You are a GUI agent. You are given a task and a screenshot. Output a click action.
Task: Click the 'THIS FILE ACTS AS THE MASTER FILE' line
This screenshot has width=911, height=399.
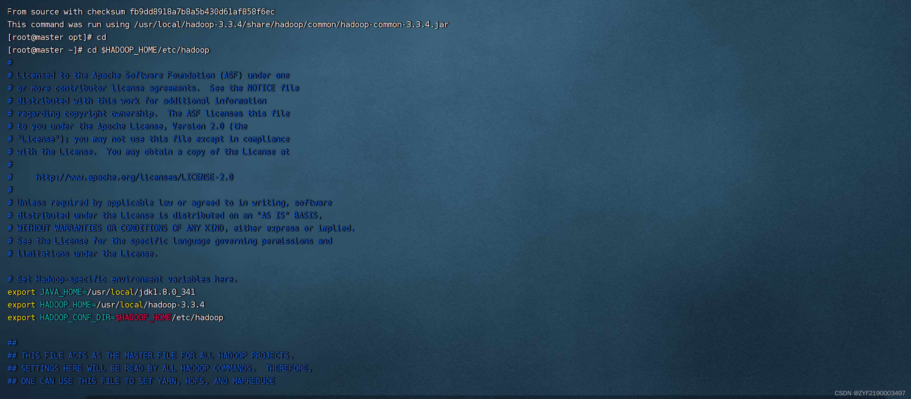(x=151, y=355)
